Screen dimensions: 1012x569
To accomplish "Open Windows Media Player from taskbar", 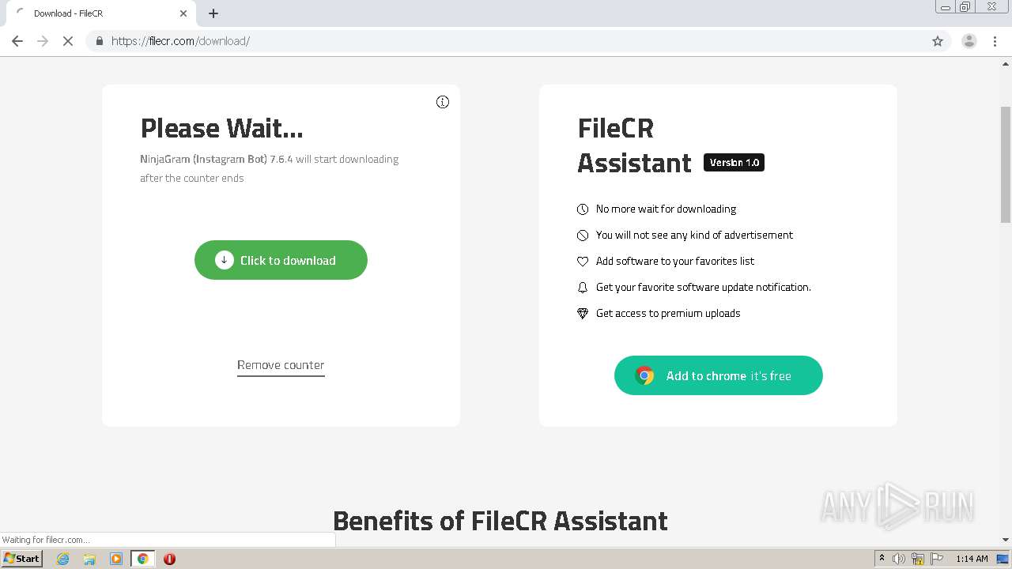I will click(x=115, y=559).
